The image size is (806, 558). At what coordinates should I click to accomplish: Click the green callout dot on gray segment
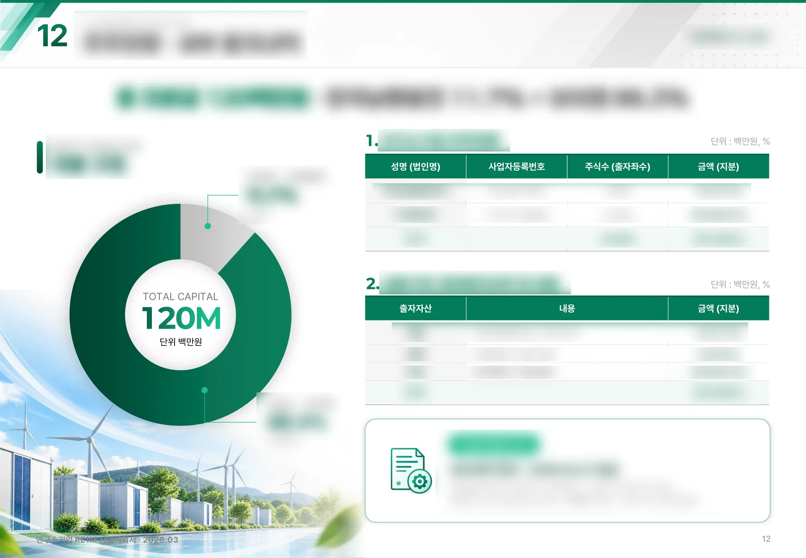pyautogui.click(x=207, y=226)
